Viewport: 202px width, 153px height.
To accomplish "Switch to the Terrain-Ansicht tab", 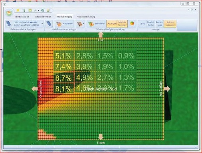I will (22, 17).
